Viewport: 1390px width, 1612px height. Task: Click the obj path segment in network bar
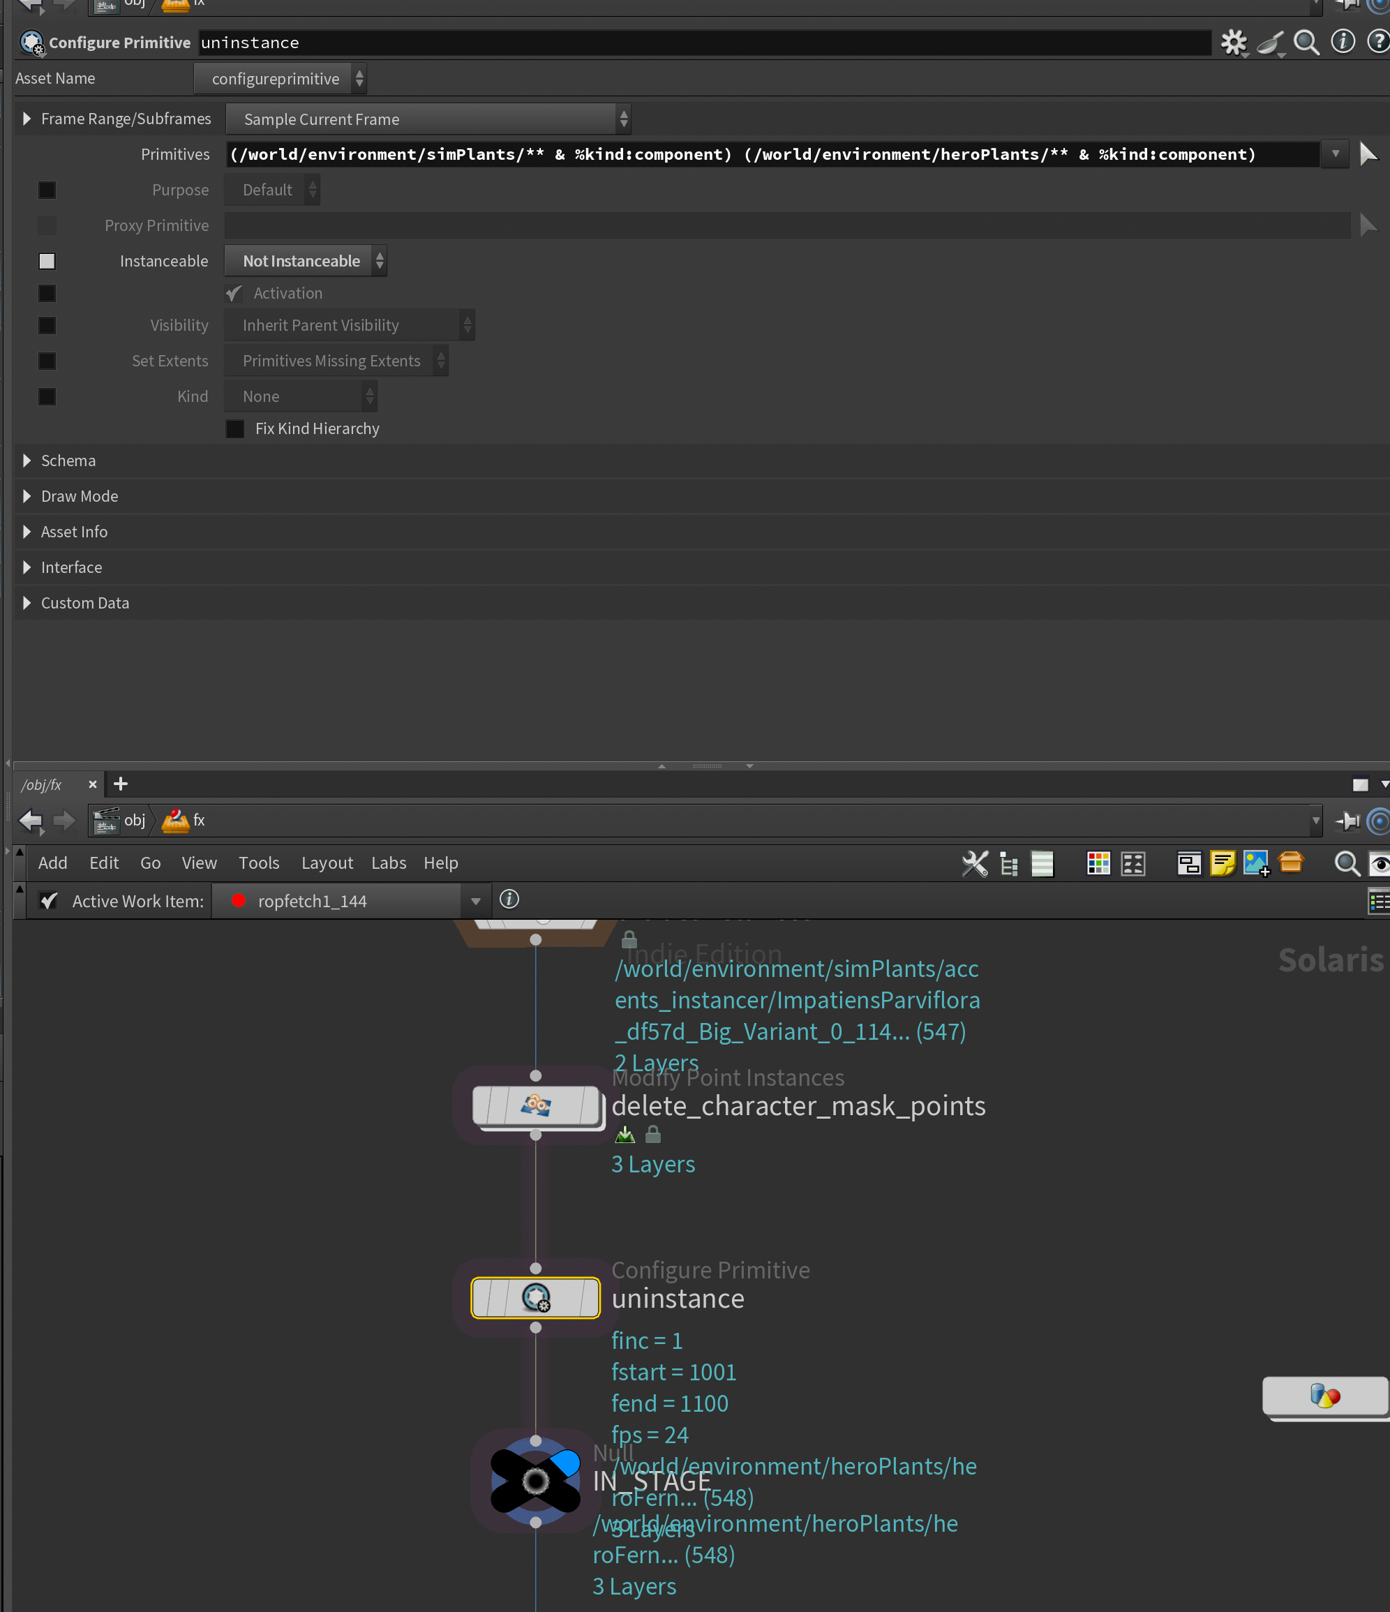click(134, 820)
